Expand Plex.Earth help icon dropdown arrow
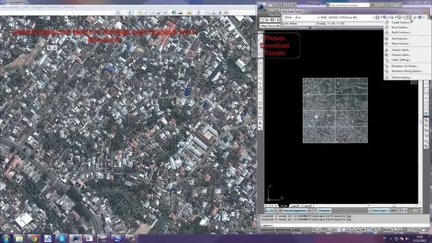 pos(424,18)
